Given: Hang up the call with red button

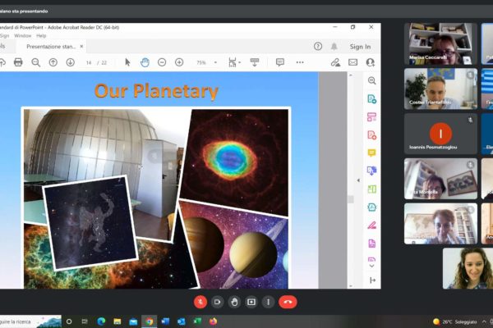Looking at the screenshot, I should pos(288,302).
